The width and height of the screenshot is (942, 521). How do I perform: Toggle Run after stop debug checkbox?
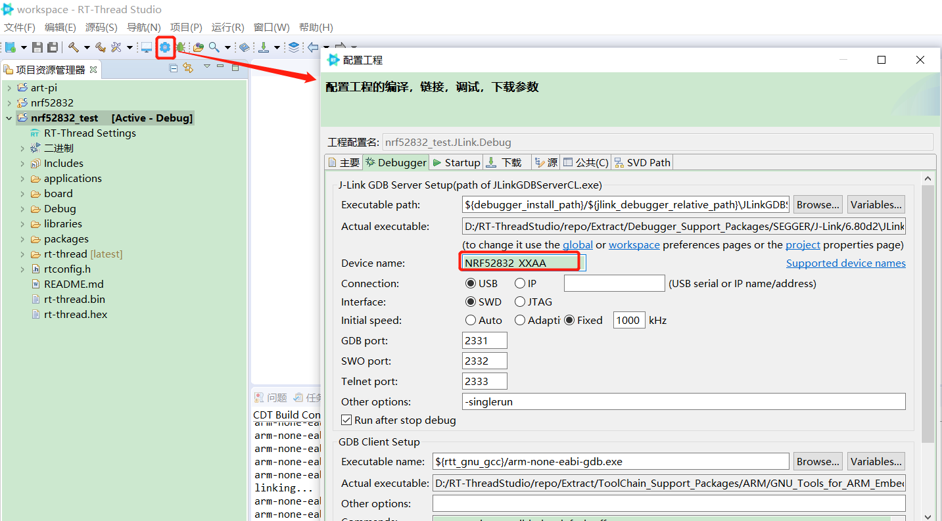[x=346, y=420]
